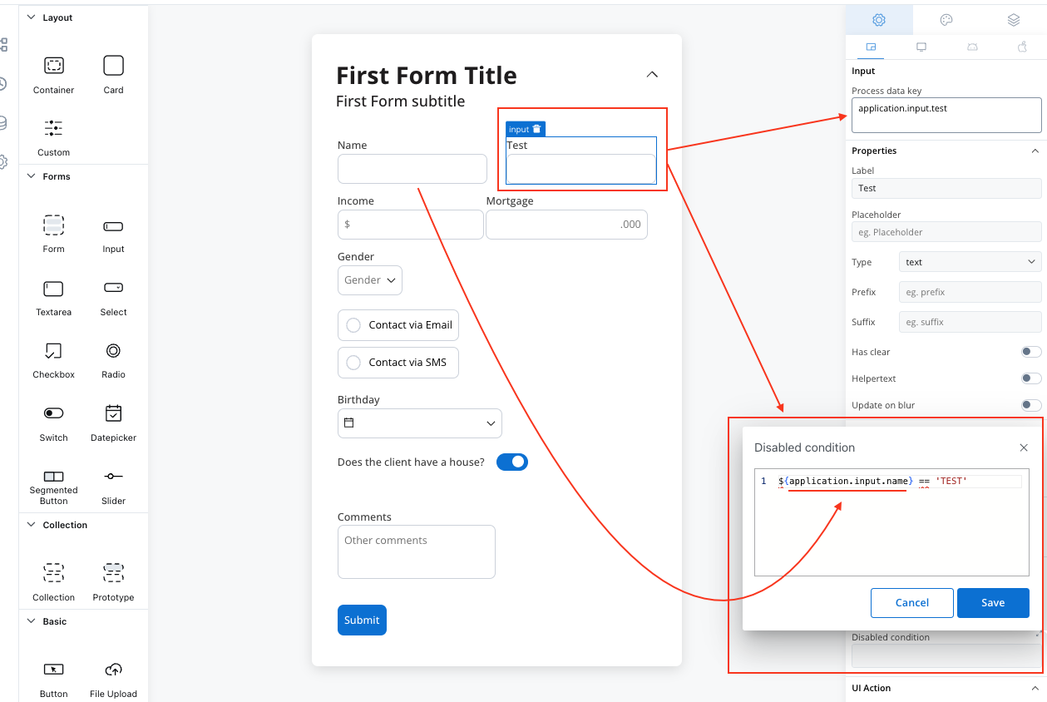Open the settings gear tab in the right panel
The width and height of the screenshot is (1047, 702).
[878, 20]
